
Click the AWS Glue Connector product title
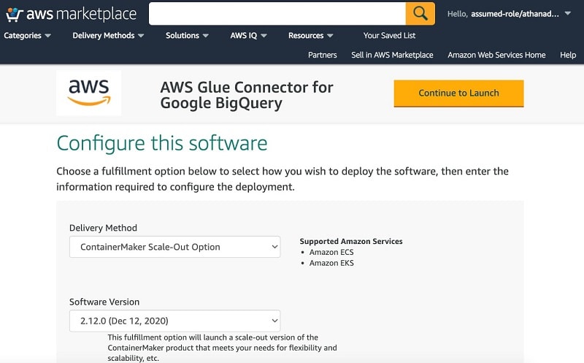click(x=247, y=95)
